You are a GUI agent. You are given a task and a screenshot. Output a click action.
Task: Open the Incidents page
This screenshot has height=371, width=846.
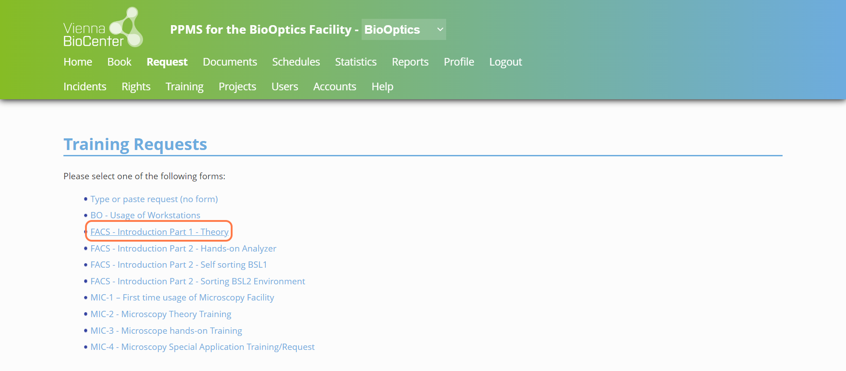[x=85, y=87]
